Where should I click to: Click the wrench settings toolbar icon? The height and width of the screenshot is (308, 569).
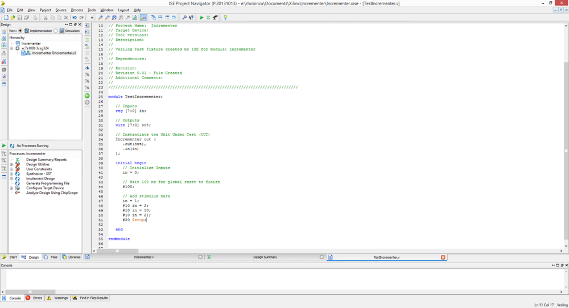pyautogui.click(x=184, y=18)
